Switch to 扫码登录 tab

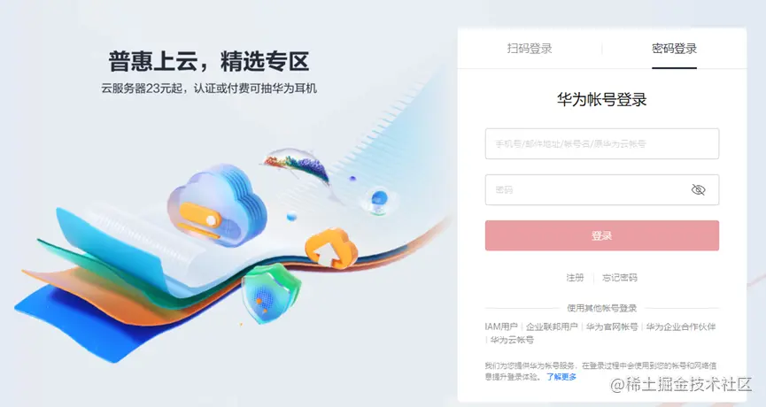[x=530, y=49]
